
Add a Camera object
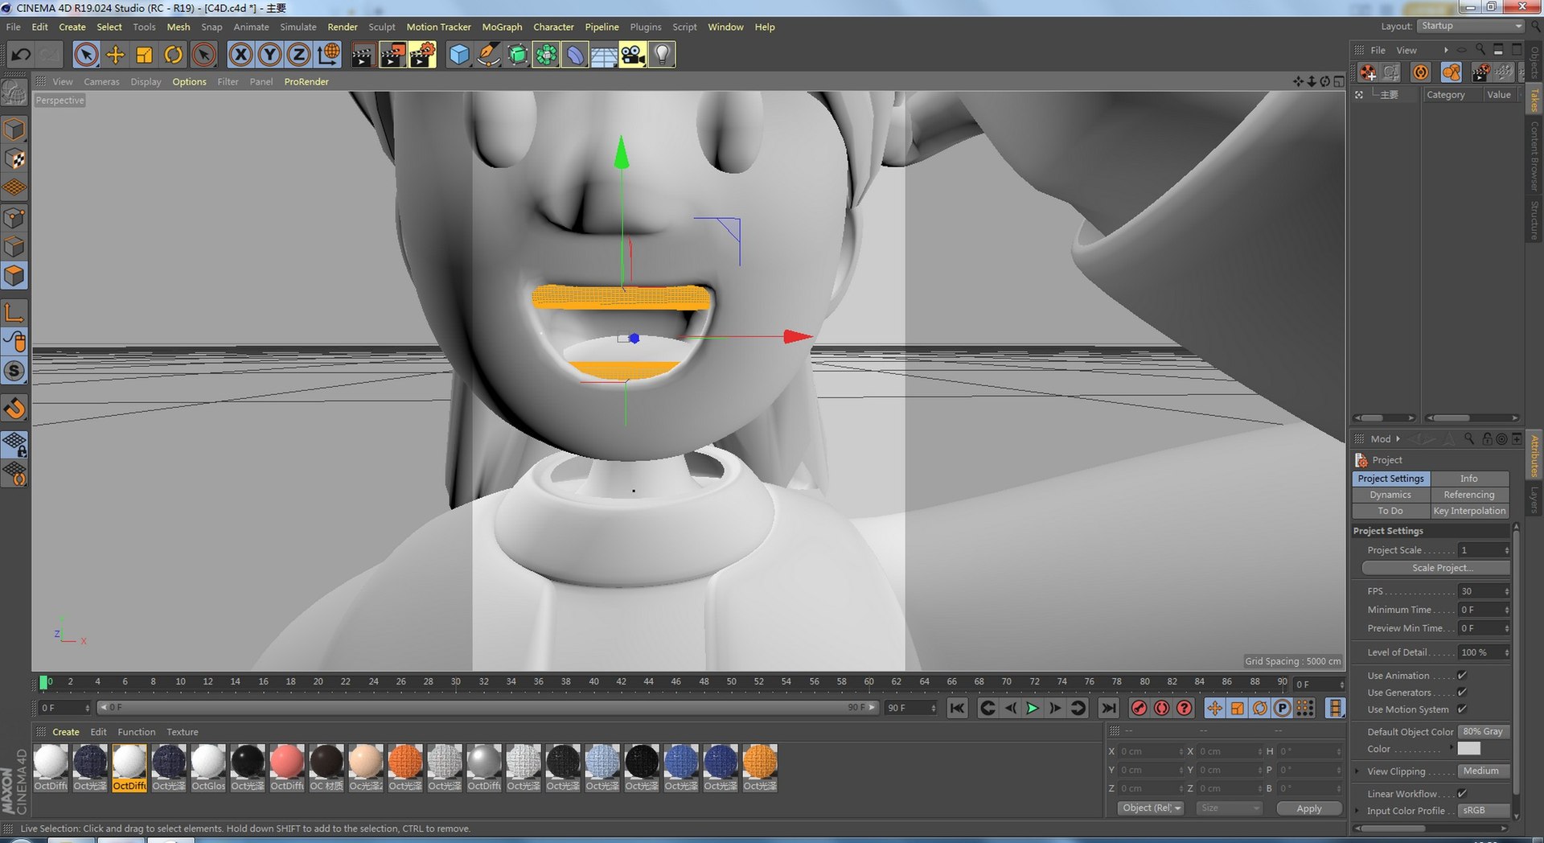(633, 55)
